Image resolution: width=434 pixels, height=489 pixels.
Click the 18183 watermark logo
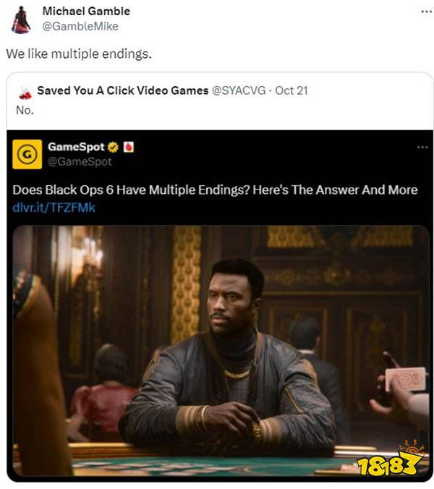click(391, 459)
